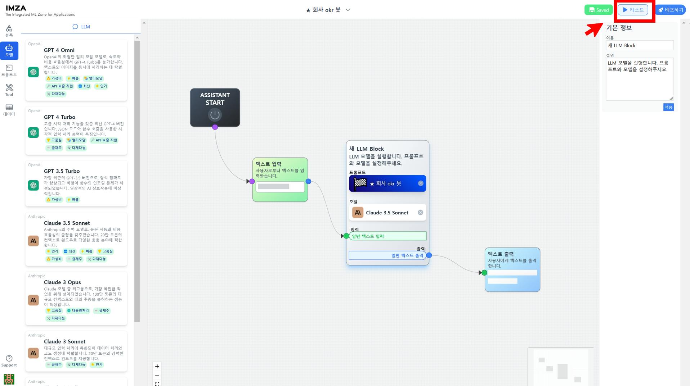The image size is (690, 386).
Task: Click the 텍스트 입력 node purple input port
Action: point(252,181)
